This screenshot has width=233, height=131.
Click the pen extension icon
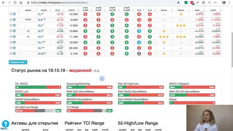198,3
